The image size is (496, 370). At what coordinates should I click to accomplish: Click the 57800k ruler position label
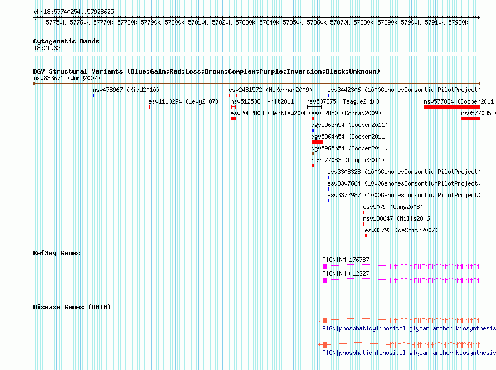(174, 22)
